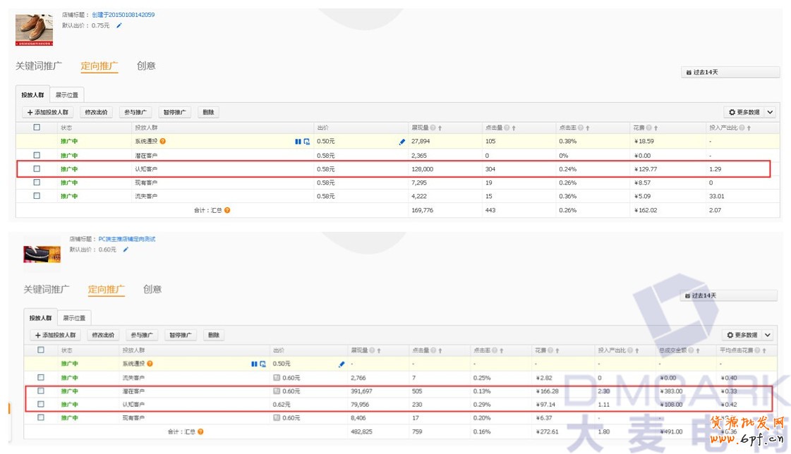Image resolution: width=791 pixels, height=454 pixels.
Task: Click the brown shoes product thumbnail at top
Action: tap(34, 28)
